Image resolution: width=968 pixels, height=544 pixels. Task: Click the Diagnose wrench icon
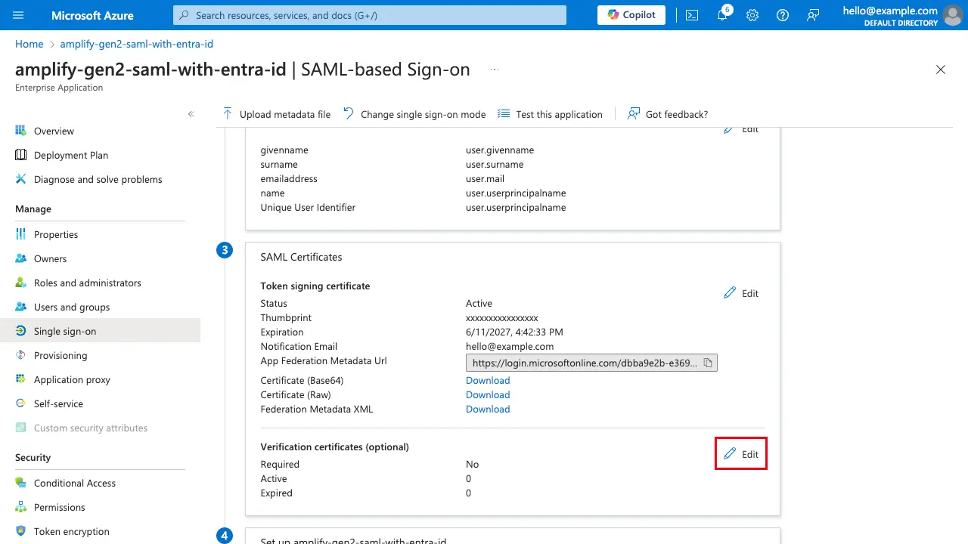point(20,179)
